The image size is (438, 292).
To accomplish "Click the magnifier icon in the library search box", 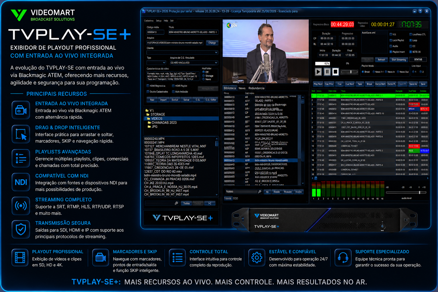I will pyautogui.click(x=259, y=192).
